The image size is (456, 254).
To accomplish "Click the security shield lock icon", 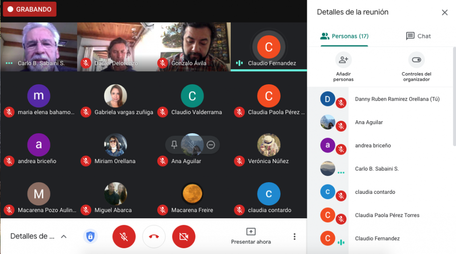I will 90,236.
